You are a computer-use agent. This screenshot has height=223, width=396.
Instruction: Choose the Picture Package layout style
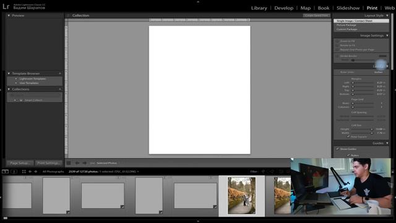(x=346, y=25)
